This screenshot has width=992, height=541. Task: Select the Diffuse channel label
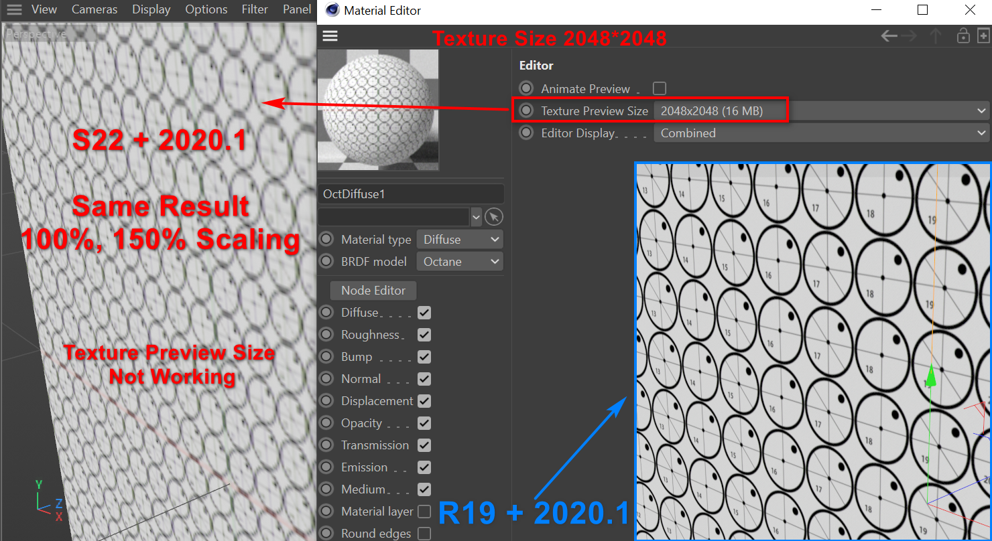(x=360, y=313)
